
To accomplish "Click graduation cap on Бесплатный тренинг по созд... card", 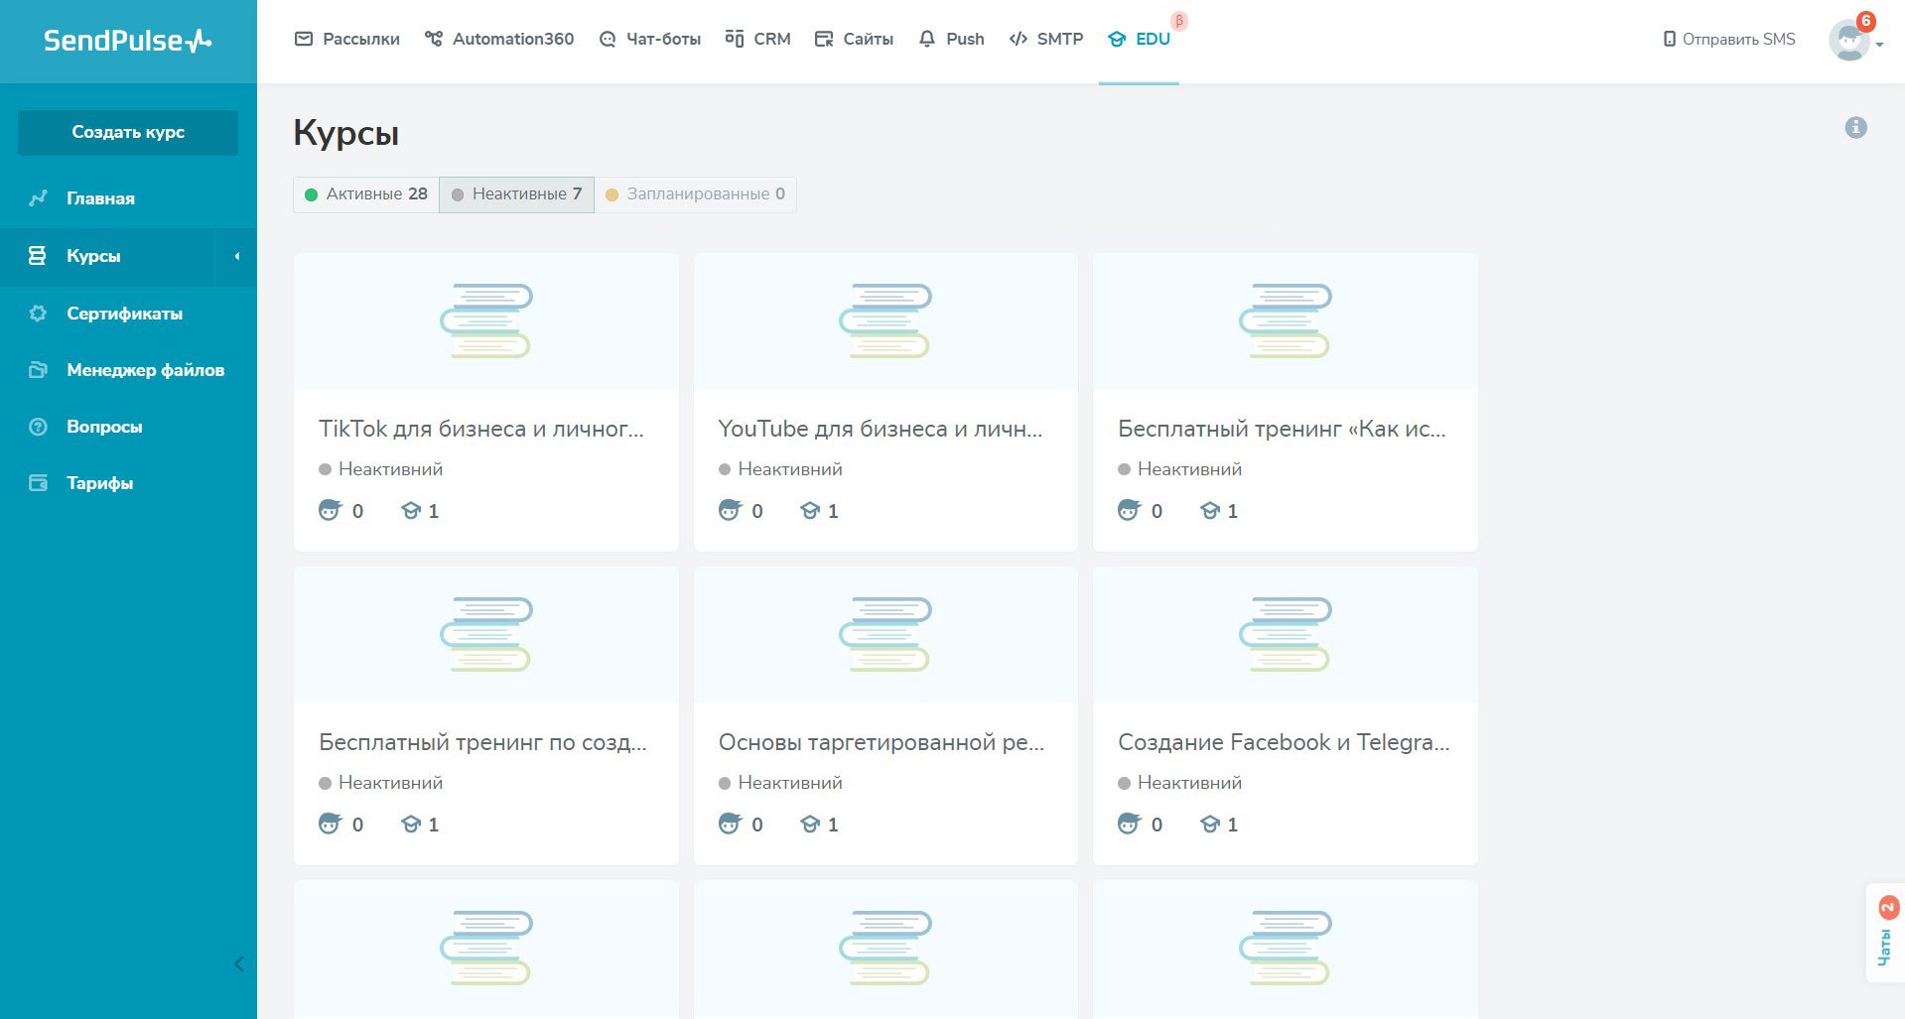I will (x=410, y=825).
